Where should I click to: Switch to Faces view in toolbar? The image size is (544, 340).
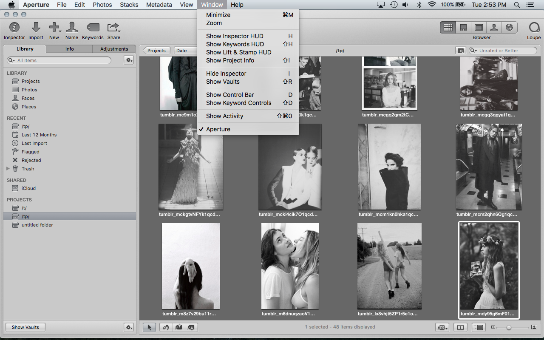click(494, 28)
